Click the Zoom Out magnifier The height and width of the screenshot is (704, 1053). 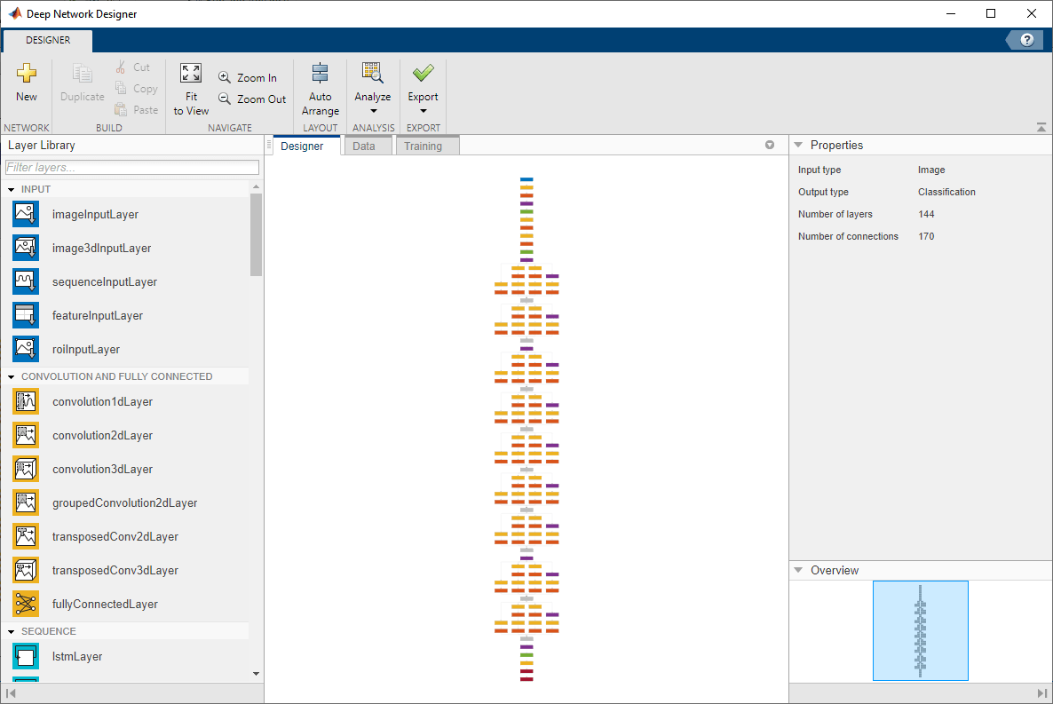pos(225,99)
